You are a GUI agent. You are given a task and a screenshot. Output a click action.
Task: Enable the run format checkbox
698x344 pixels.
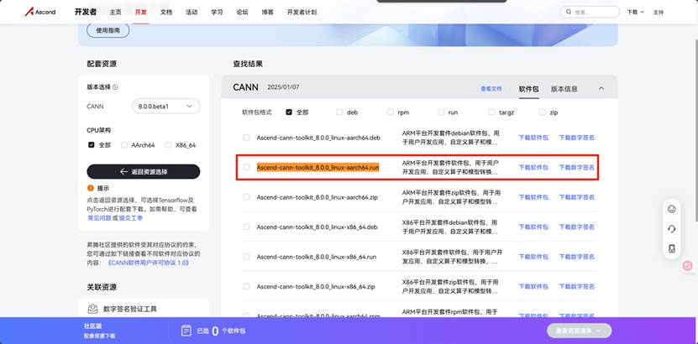[441, 112]
